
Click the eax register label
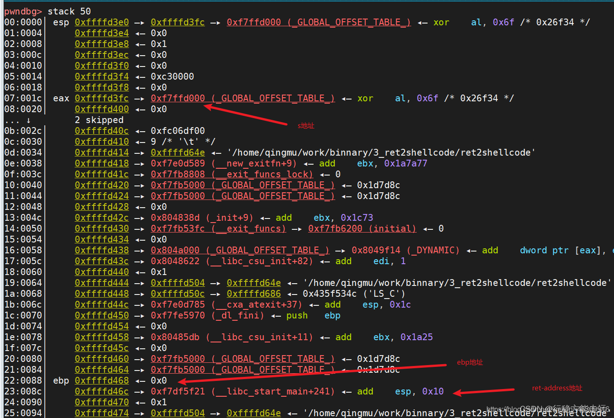point(61,98)
